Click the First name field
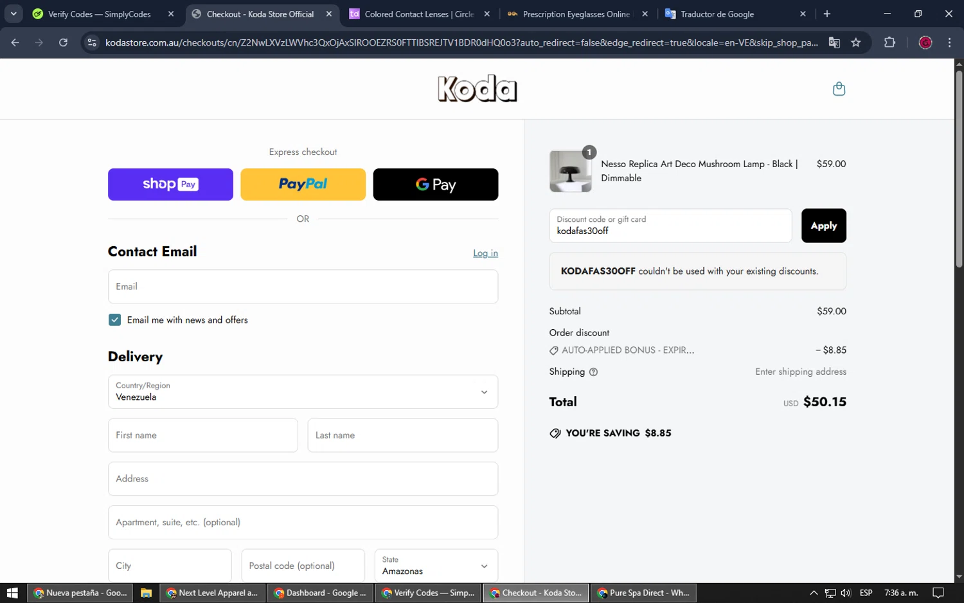This screenshot has width=964, height=603. 202,435
